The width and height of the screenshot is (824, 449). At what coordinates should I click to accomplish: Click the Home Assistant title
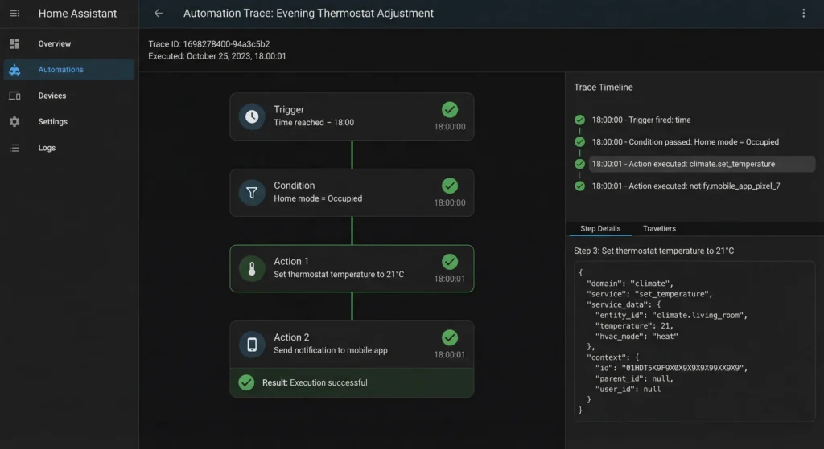77,14
